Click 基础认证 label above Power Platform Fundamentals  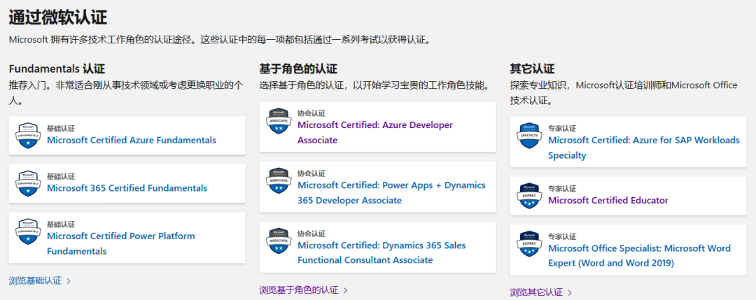tap(61, 224)
